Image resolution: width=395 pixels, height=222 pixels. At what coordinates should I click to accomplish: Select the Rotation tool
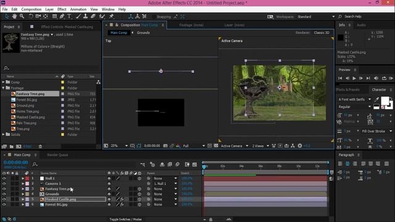point(31,17)
